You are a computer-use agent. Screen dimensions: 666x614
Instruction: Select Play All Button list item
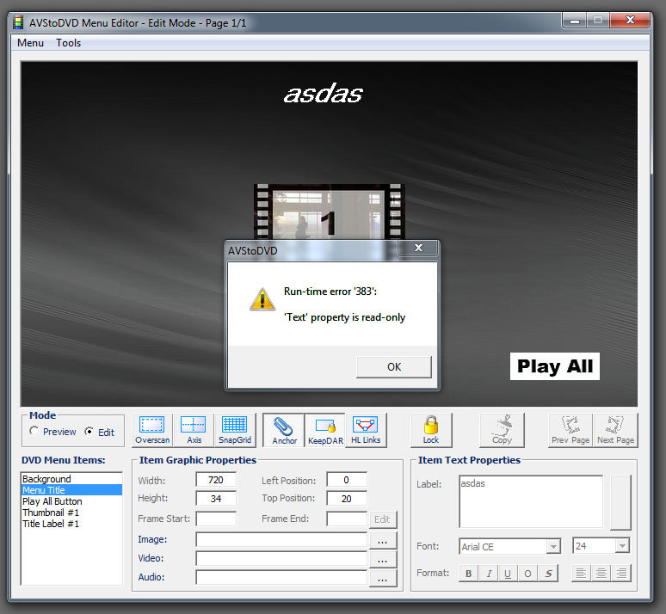click(x=71, y=501)
